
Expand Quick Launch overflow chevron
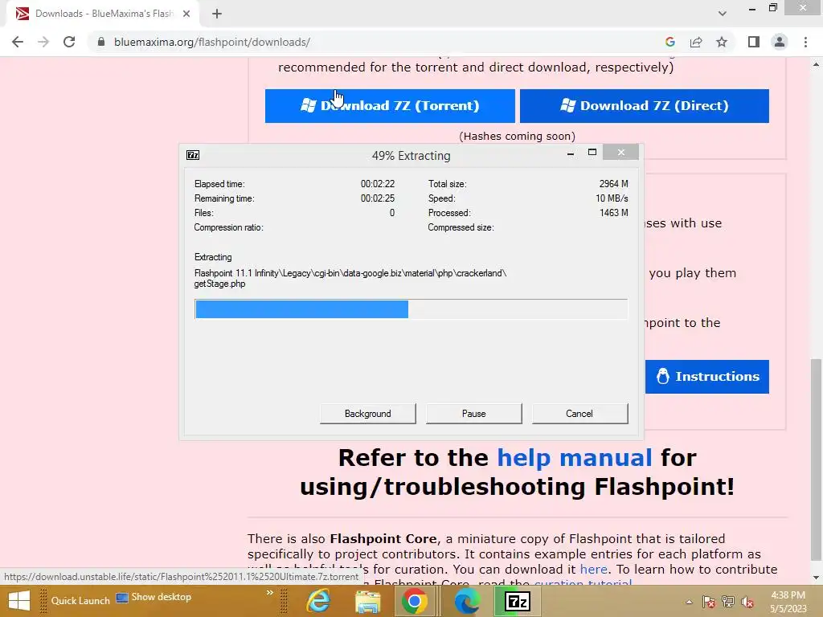270,593
